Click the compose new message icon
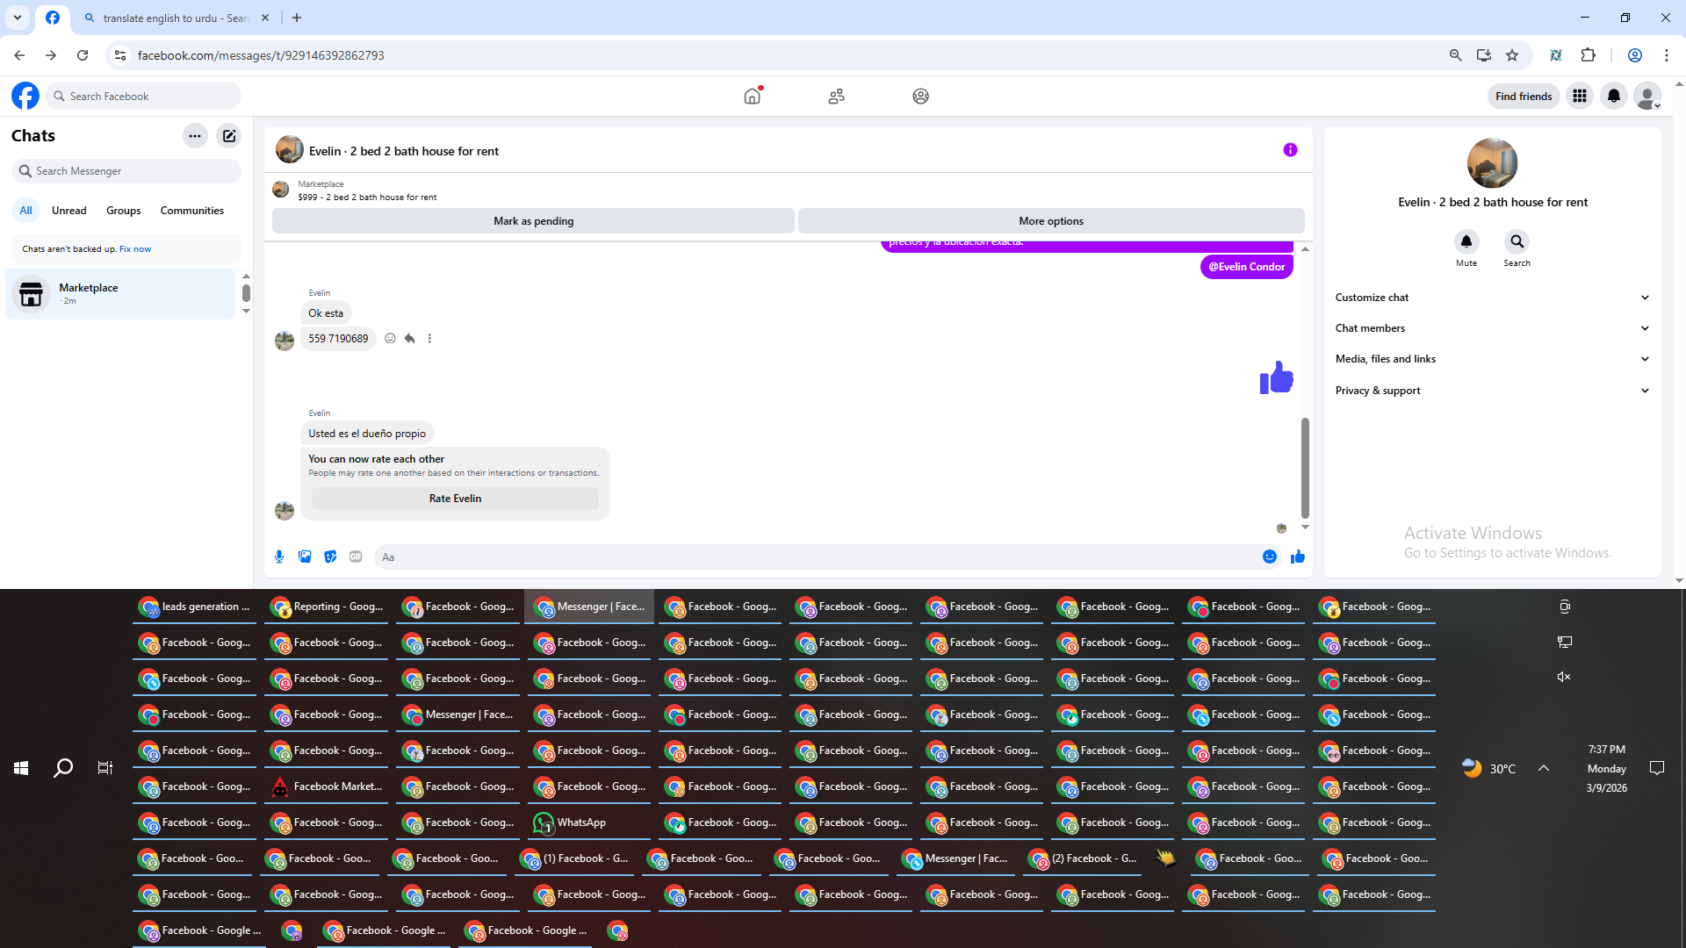1686x948 pixels. 229,136
